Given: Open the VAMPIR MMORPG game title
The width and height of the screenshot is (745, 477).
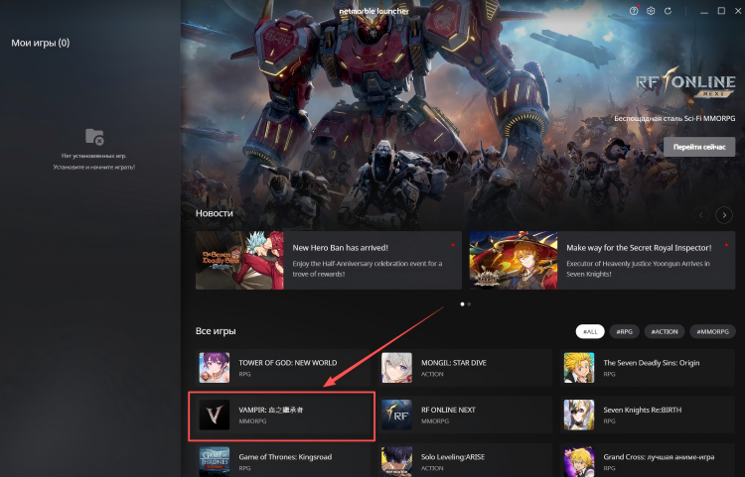Looking at the screenshot, I should [x=271, y=410].
